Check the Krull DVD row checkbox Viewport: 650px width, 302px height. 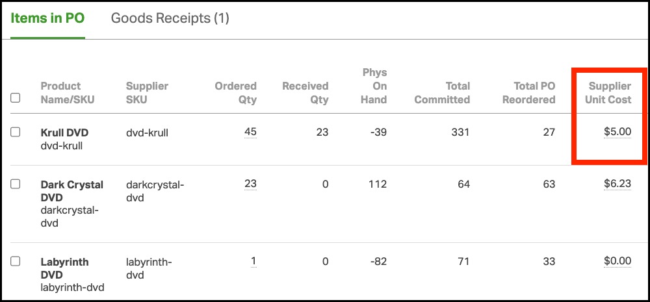pyautogui.click(x=16, y=132)
